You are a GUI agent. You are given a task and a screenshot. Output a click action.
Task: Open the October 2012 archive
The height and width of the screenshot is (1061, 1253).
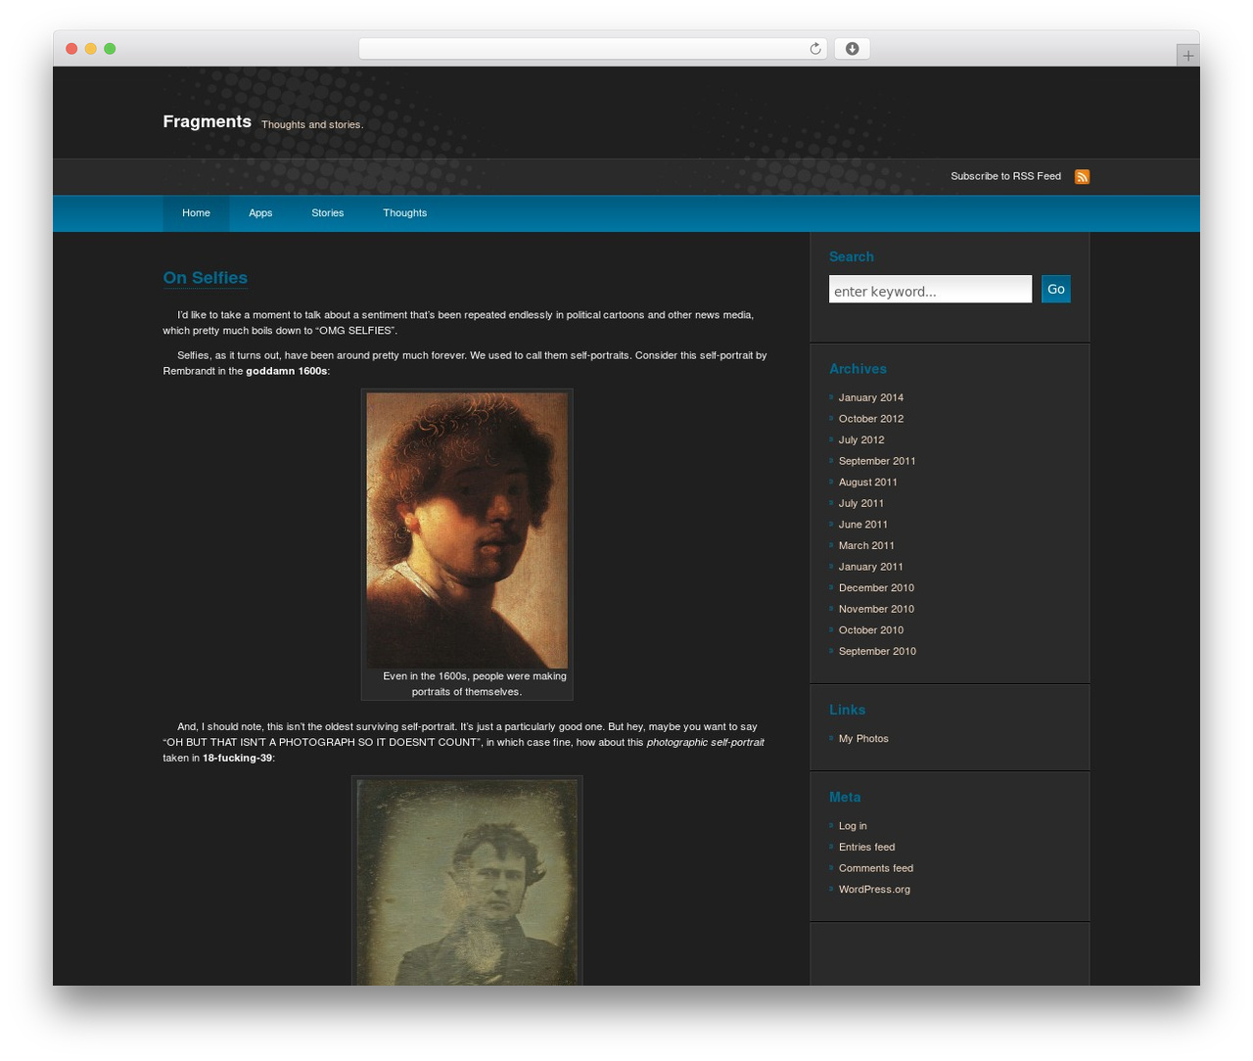pos(871,419)
